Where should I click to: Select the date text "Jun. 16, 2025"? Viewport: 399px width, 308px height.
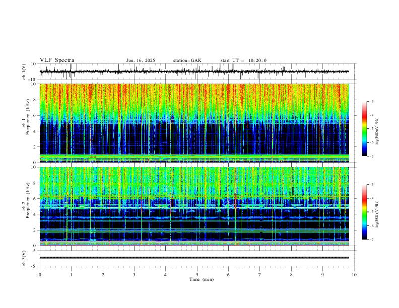pos(141,60)
